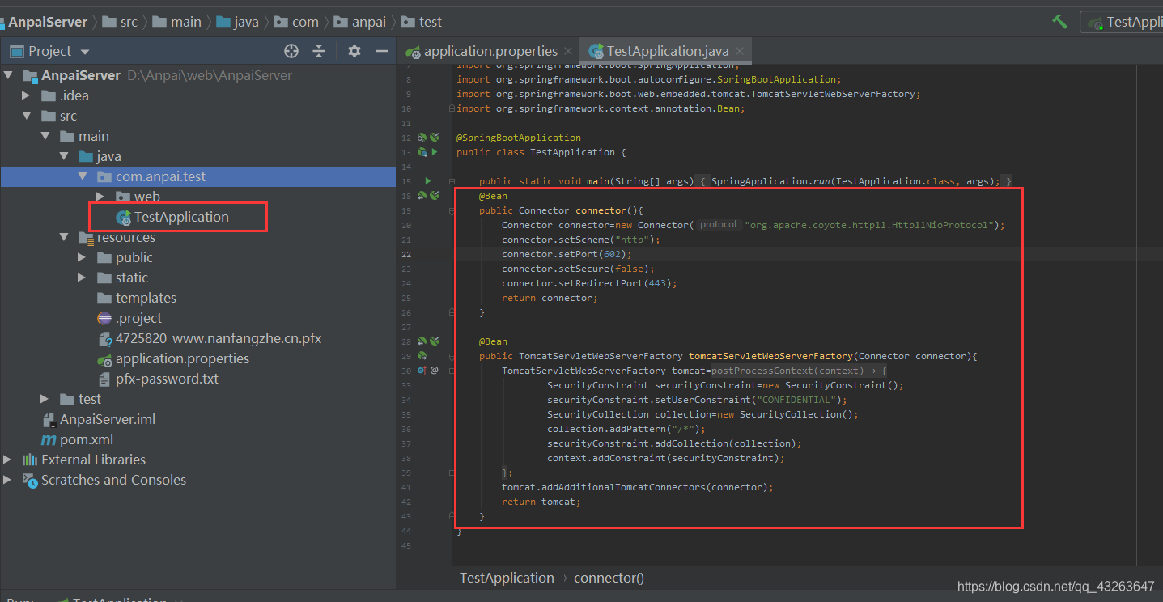Click the TestApplication class icon in the tree
The image size is (1163, 602).
click(124, 218)
